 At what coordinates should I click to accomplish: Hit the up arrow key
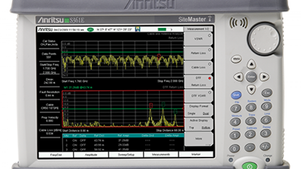(x=251, y=64)
